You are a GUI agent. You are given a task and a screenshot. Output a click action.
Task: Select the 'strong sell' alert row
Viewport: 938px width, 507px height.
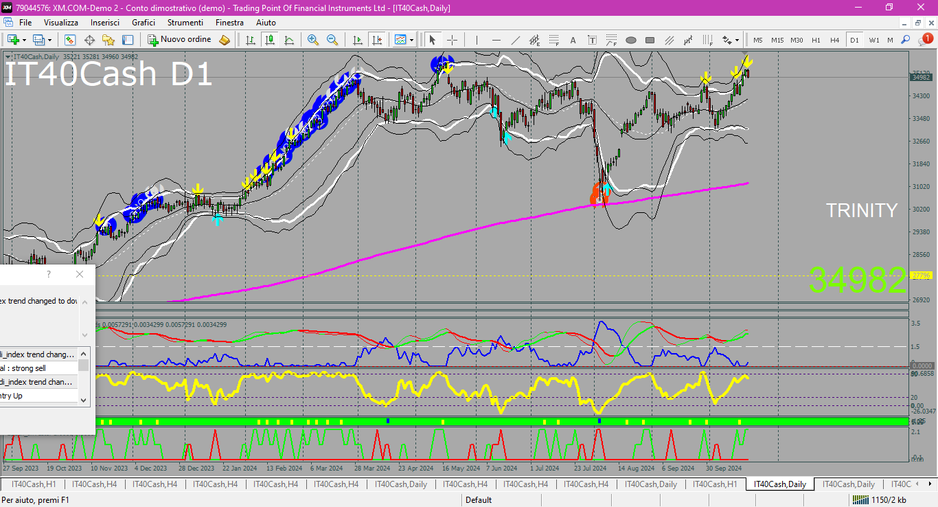click(38, 368)
